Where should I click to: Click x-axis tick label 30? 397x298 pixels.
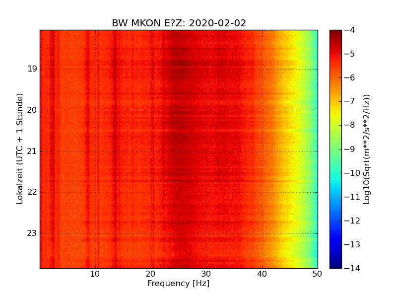pos(206,274)
